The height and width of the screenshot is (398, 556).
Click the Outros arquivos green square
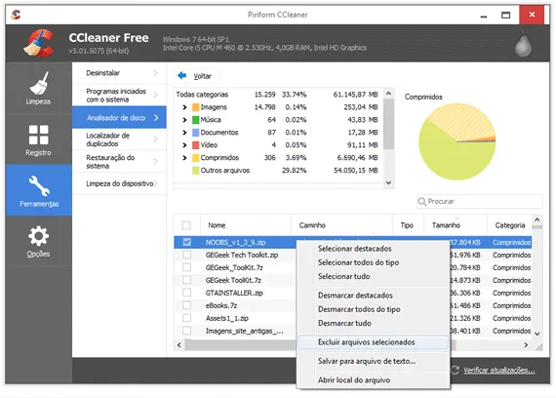[x=196, y=171]
